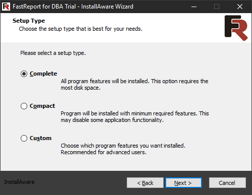
Task: Click the Next > button
Action: 183,183
